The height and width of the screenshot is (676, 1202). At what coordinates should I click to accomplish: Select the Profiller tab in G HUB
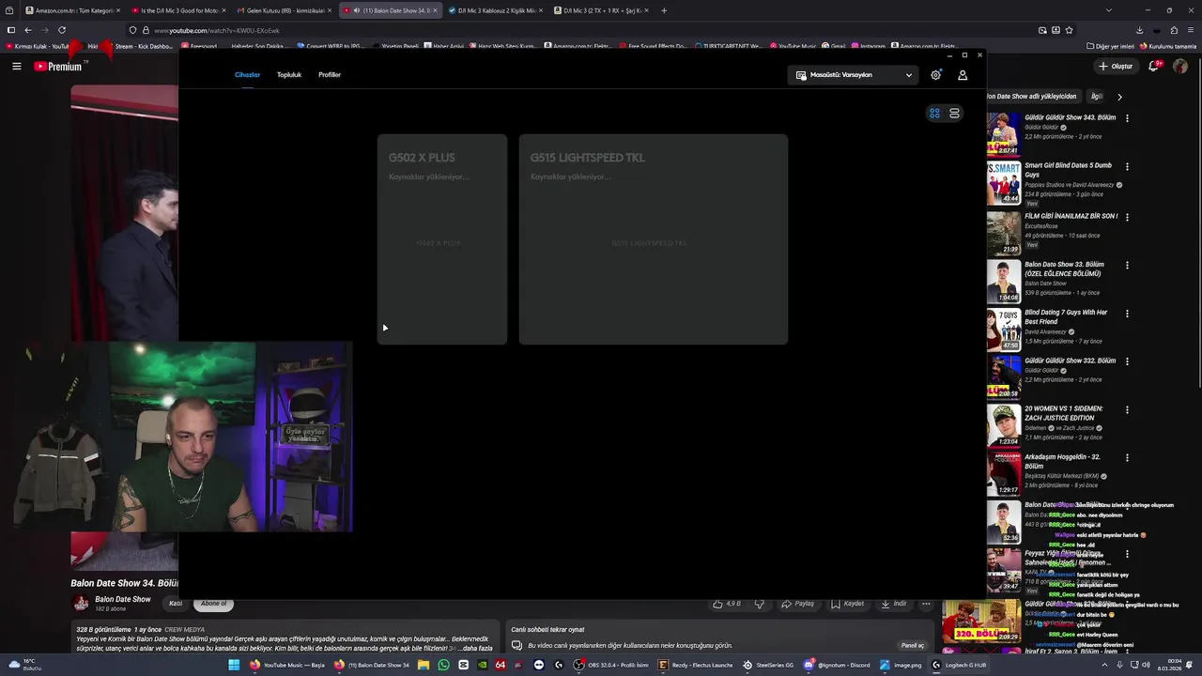tap(330, 75)
